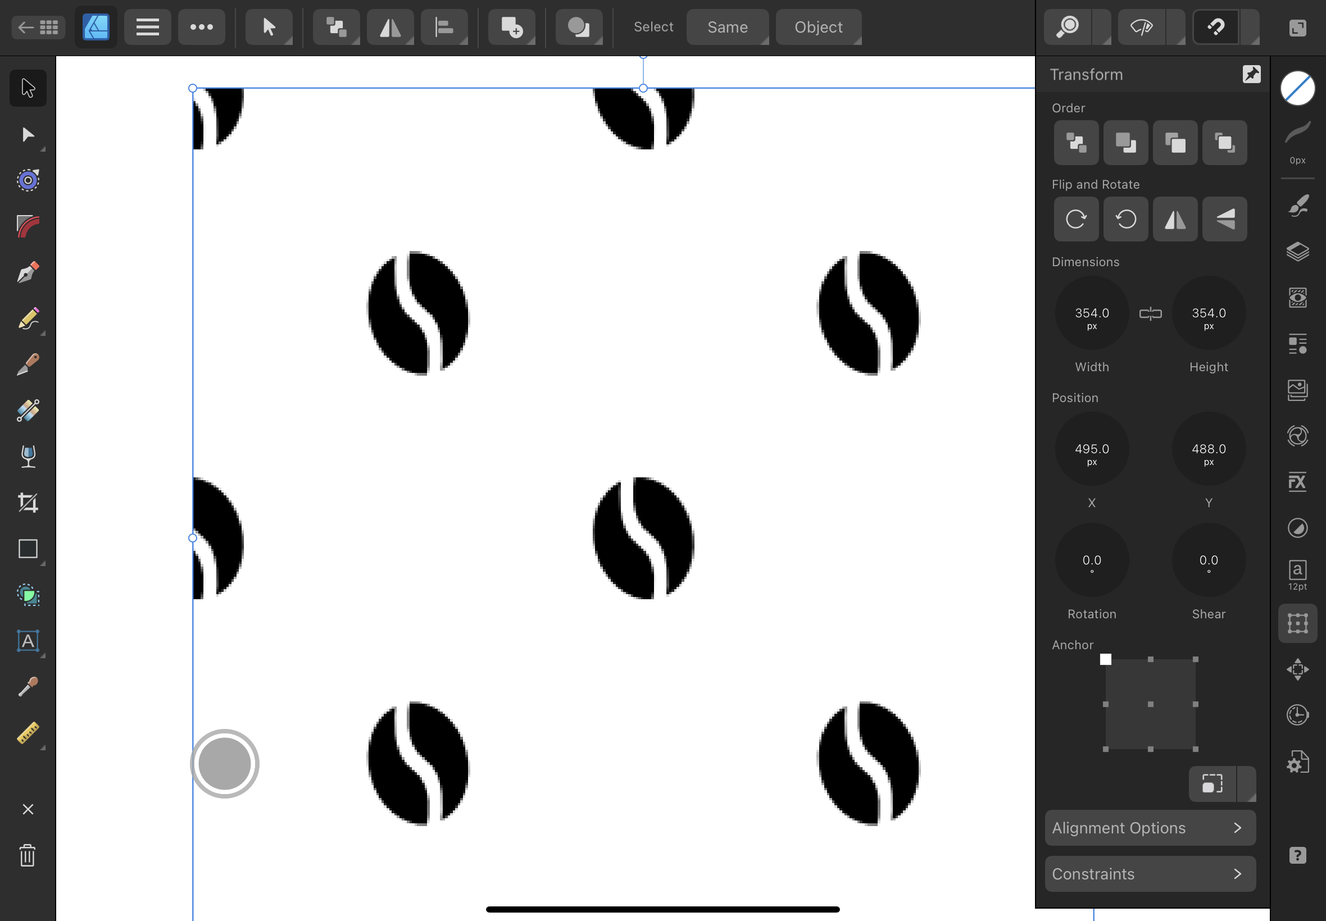The width and height of the screenshot is (1326, 921).
Task: Open the Navigator studio
Action: coord(1298,669)
